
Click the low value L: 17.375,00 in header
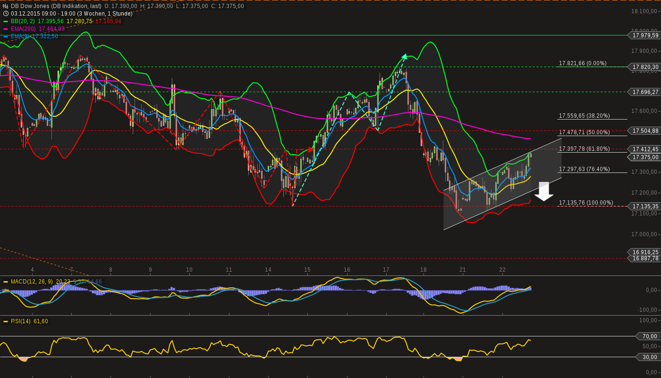tap(192, 6)
